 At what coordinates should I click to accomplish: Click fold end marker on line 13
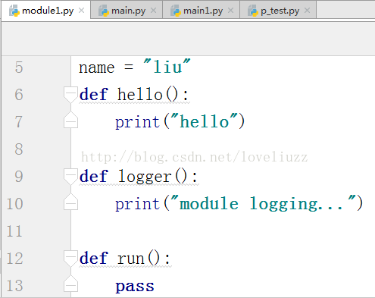point(70,284)
